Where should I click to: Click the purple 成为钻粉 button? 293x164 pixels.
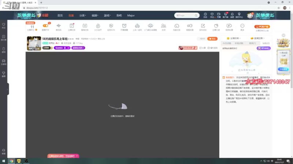click(263, 48)
